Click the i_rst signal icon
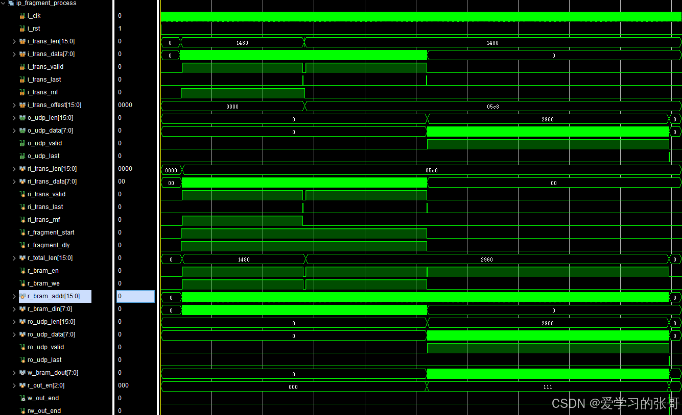 pyautogui.click(x=22, y=29)
